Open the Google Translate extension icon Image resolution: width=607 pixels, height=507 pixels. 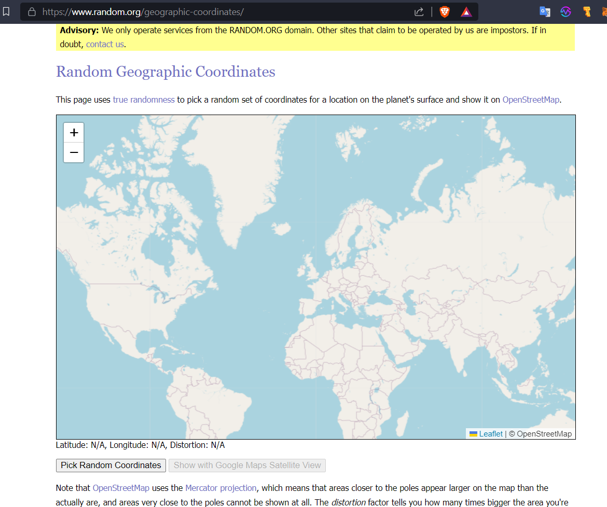[545, 11]
